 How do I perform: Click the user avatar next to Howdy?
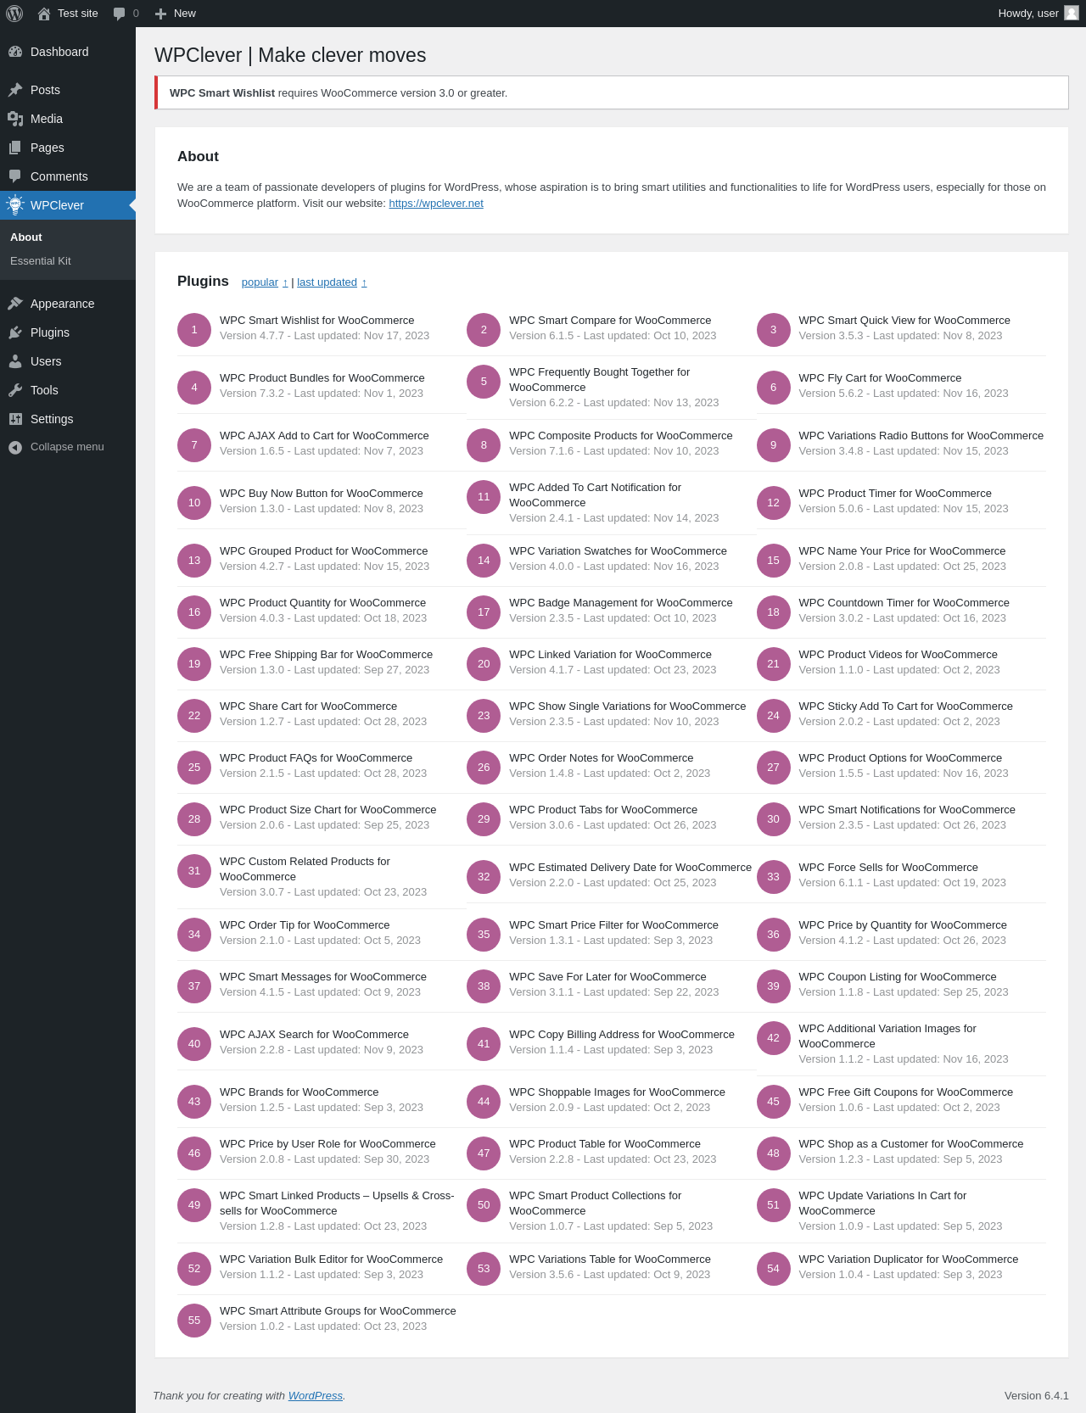(1072, 13)
